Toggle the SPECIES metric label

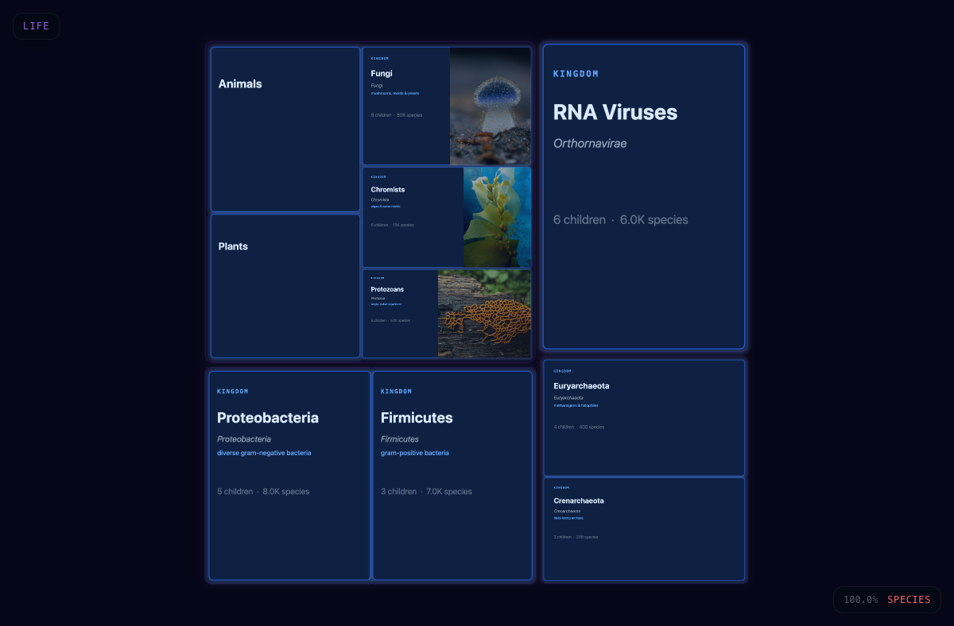[x=909, y=600]
